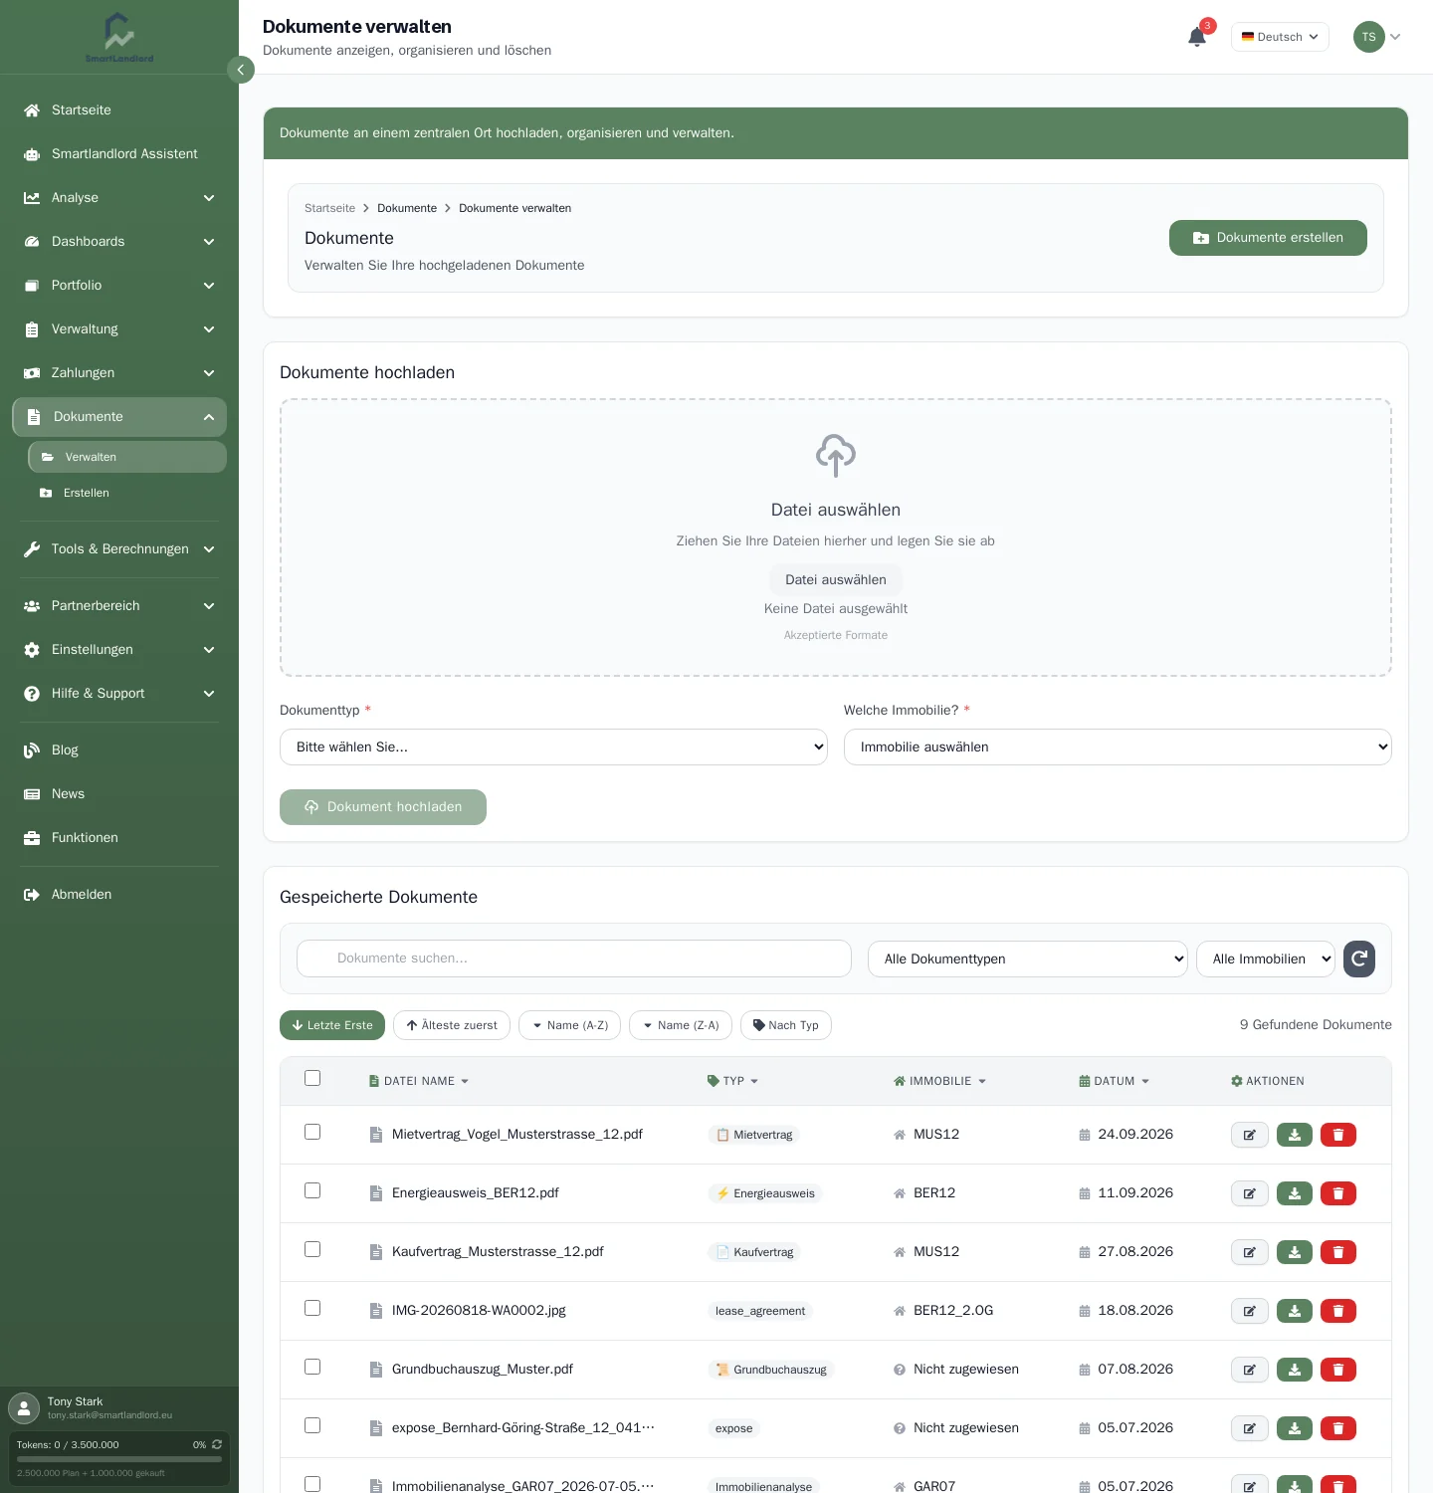Collapse the sidebar with the arrow button

pos(241,70)
